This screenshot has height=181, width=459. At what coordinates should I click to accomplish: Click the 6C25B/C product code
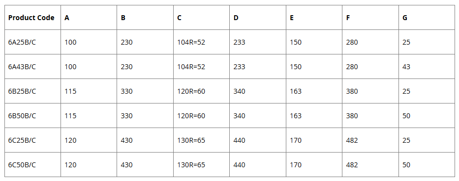tap(22, 140)
